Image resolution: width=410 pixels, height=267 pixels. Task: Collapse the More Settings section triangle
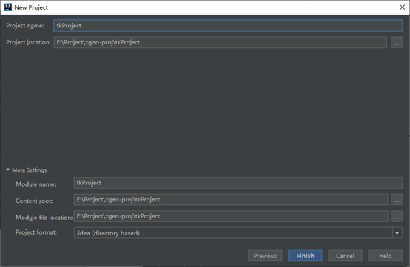(x=8, y=170)
